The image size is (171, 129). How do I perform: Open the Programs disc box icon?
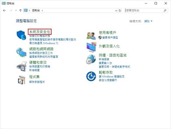tap(22, 80)
